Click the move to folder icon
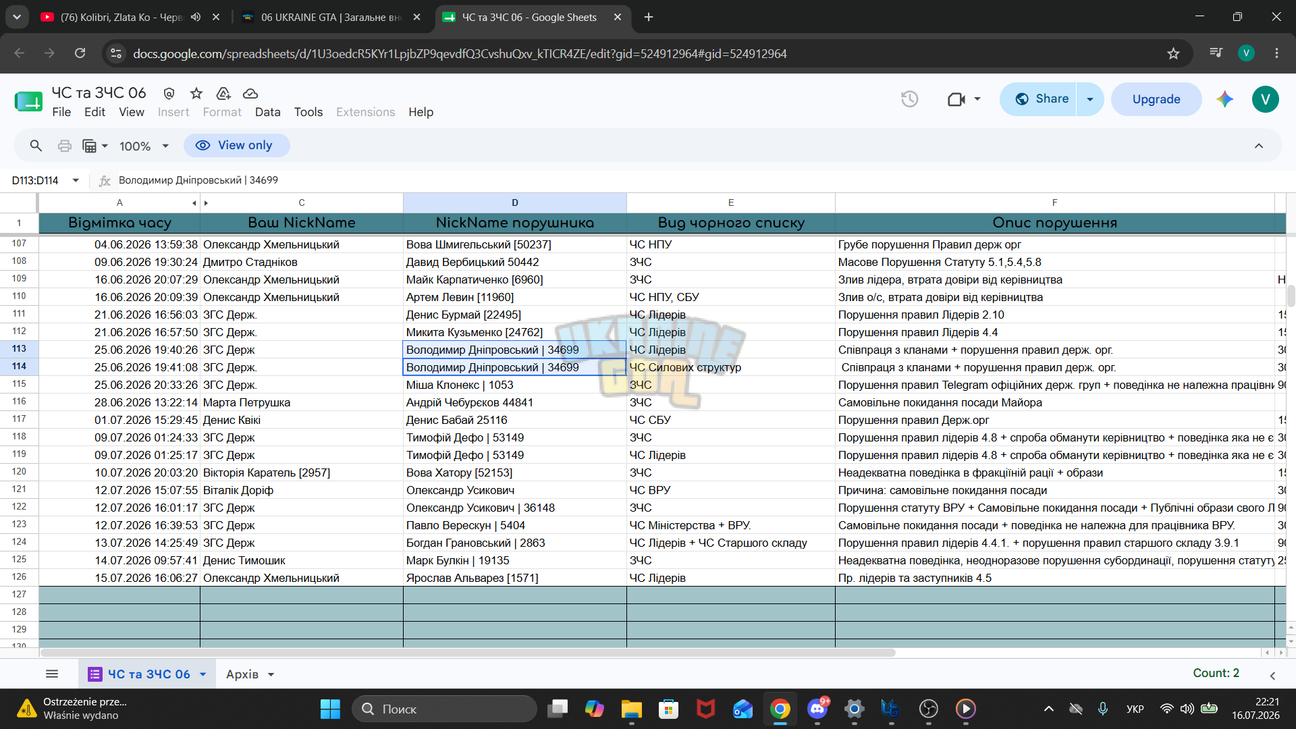The width and height of the screenshot is (1296, 729). [x=223, y=93]
